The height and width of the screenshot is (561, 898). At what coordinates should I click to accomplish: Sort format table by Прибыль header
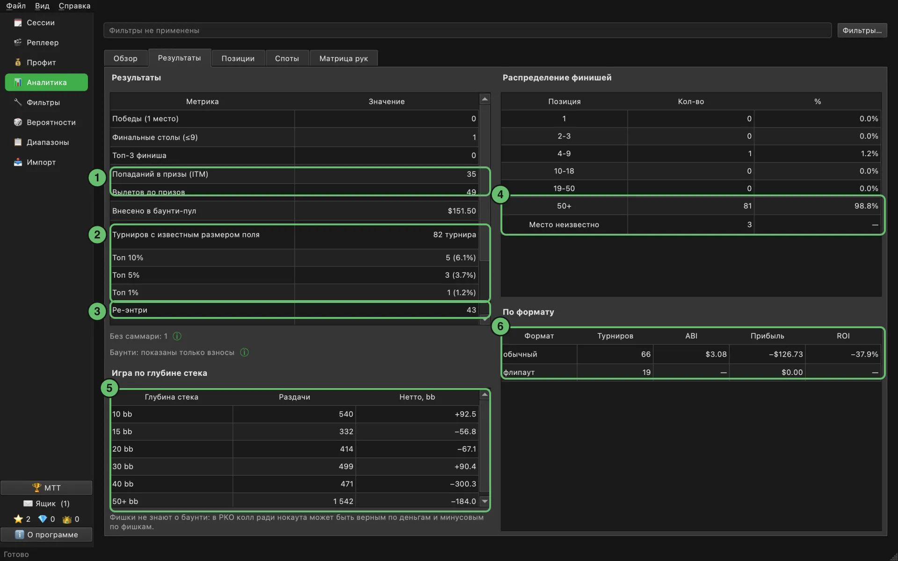[767, 336]
